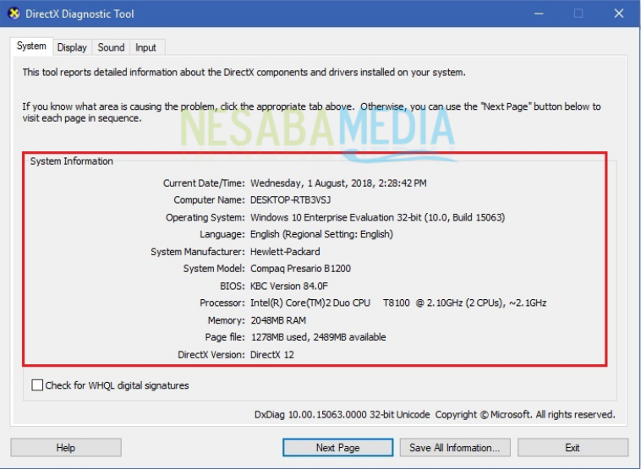Click the DirectX Diagnostic Tool title icon
This screenshot has height=469, width=641.
point(14,14)
